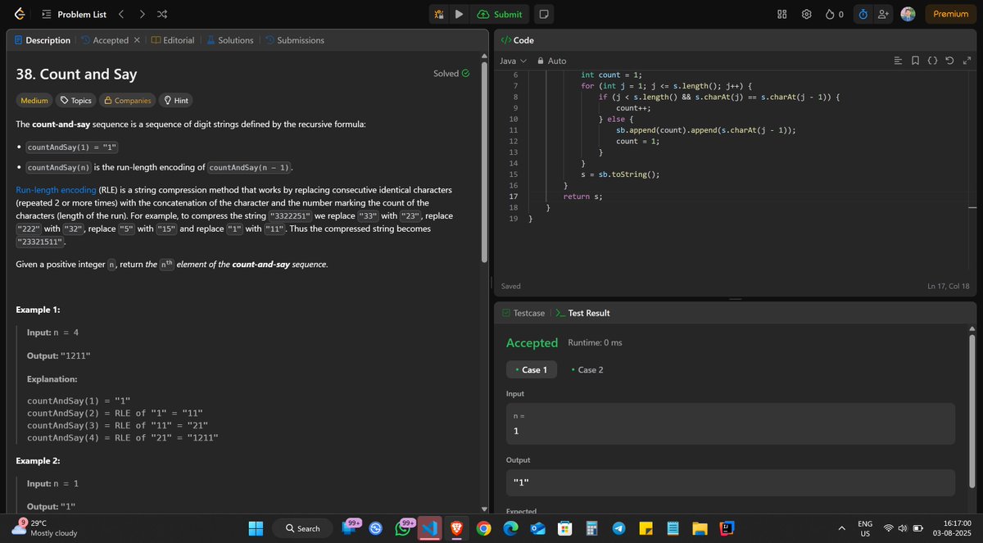Show hidden system tray icons chevron
983x543 pixels.
841,527
